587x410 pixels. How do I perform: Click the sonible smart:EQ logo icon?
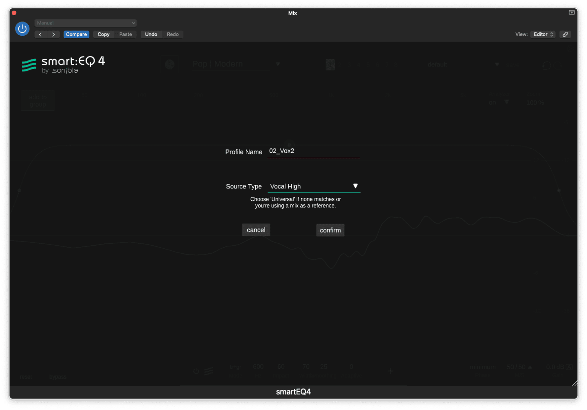click(29, 64)
